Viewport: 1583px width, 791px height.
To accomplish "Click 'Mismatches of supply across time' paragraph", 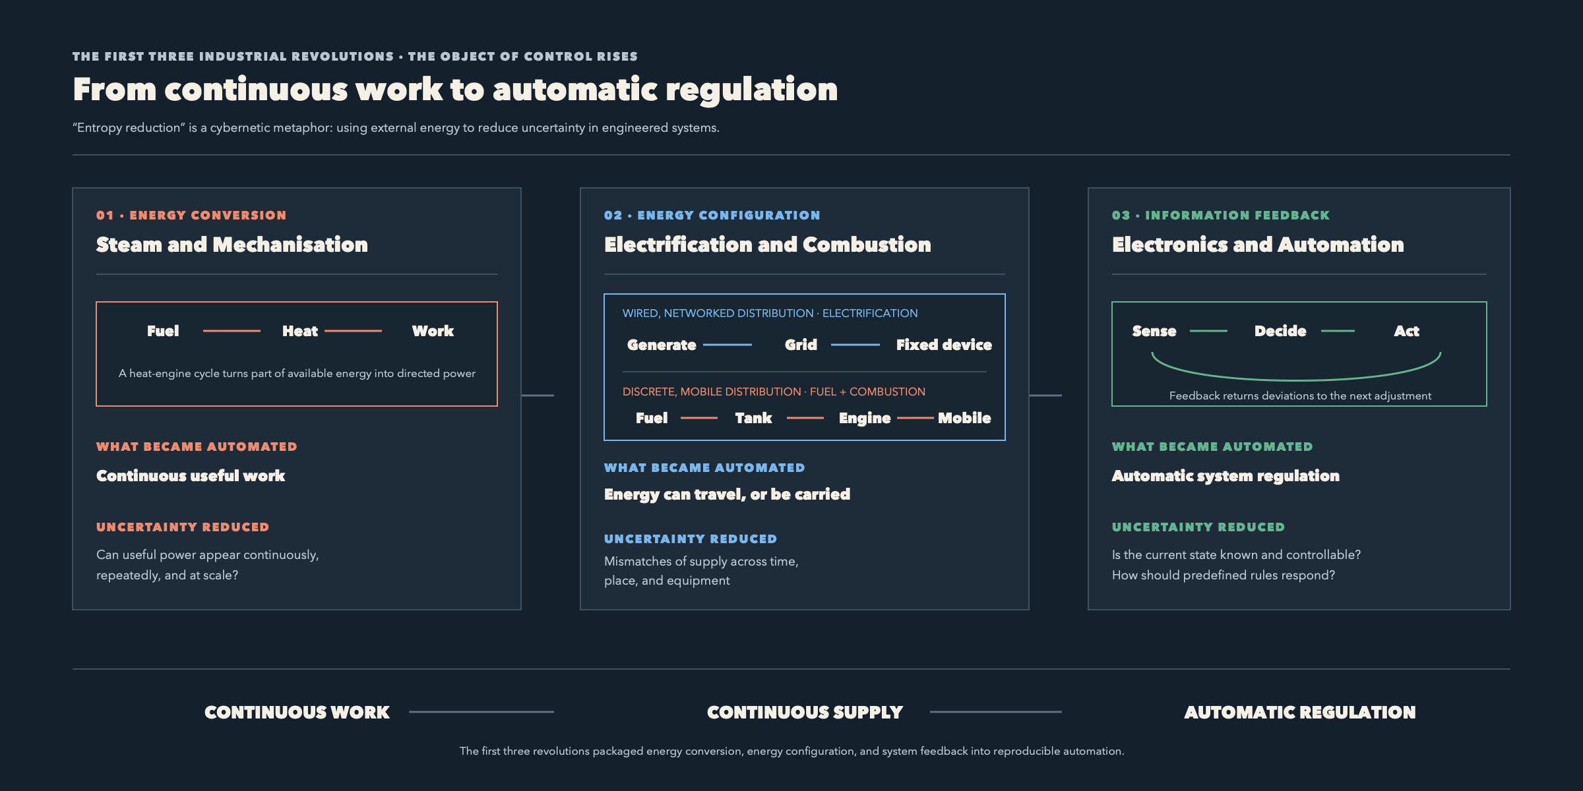I will tap(701, 571).
